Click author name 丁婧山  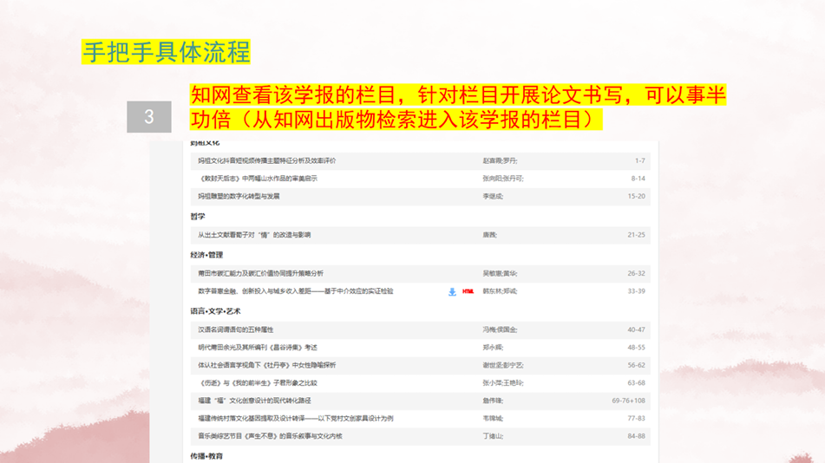pyautogui.click(x=493, y=436)
